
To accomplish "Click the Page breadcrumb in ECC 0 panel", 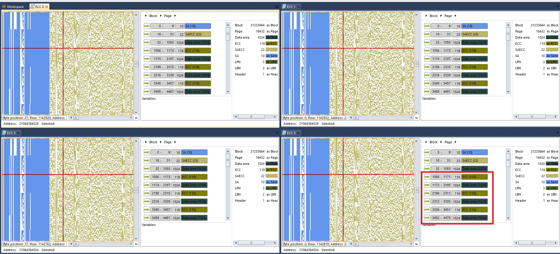I will pos(168,16).
